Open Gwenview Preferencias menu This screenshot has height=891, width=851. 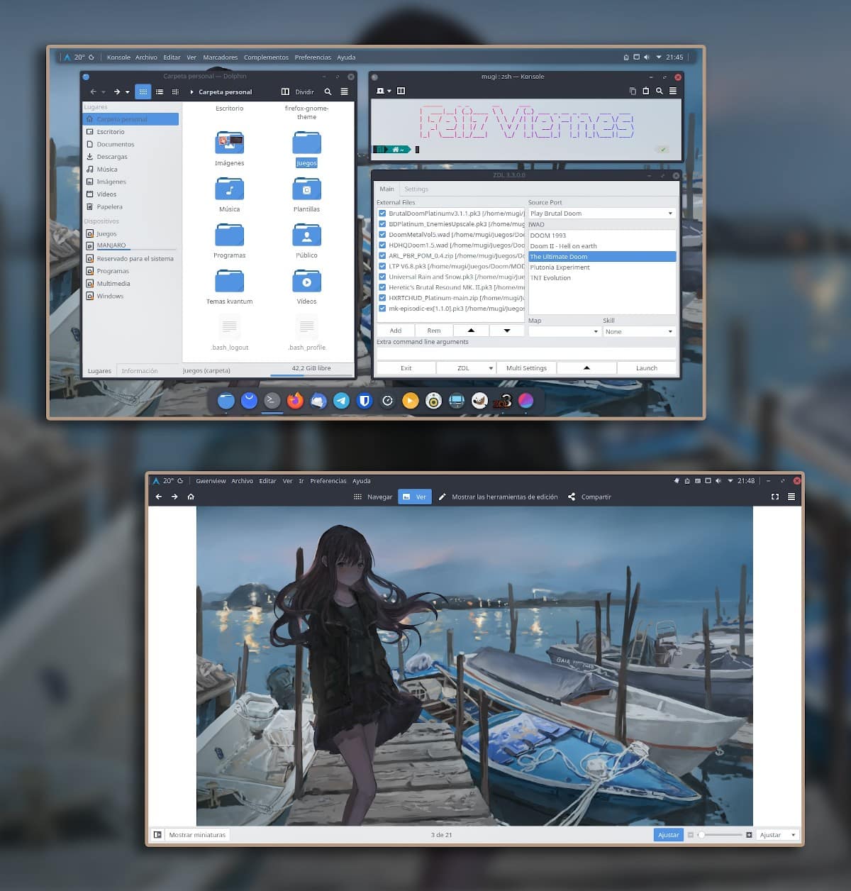click(328, 481)
